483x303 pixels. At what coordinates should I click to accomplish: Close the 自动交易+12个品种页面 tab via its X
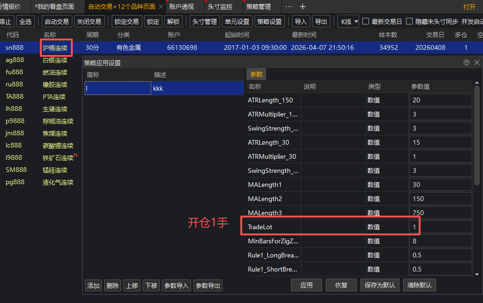pyautogui.click(x=161, y=7)
